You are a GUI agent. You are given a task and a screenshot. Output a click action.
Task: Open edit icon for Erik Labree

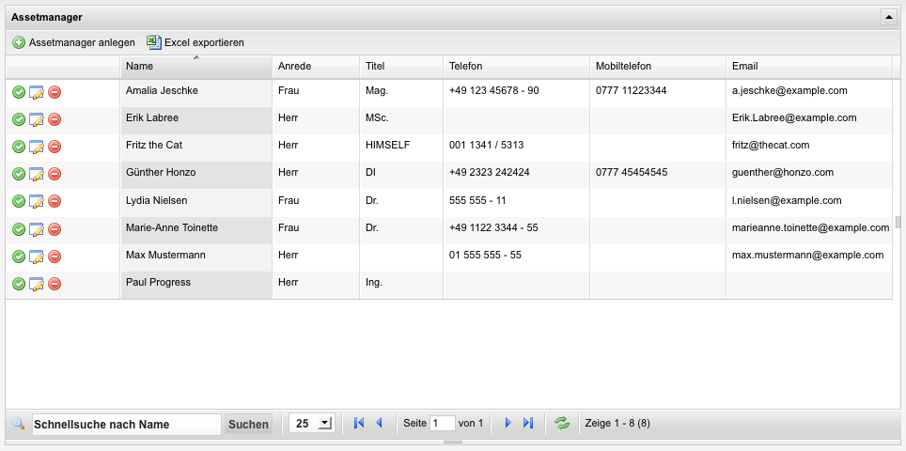pos(37,119)
